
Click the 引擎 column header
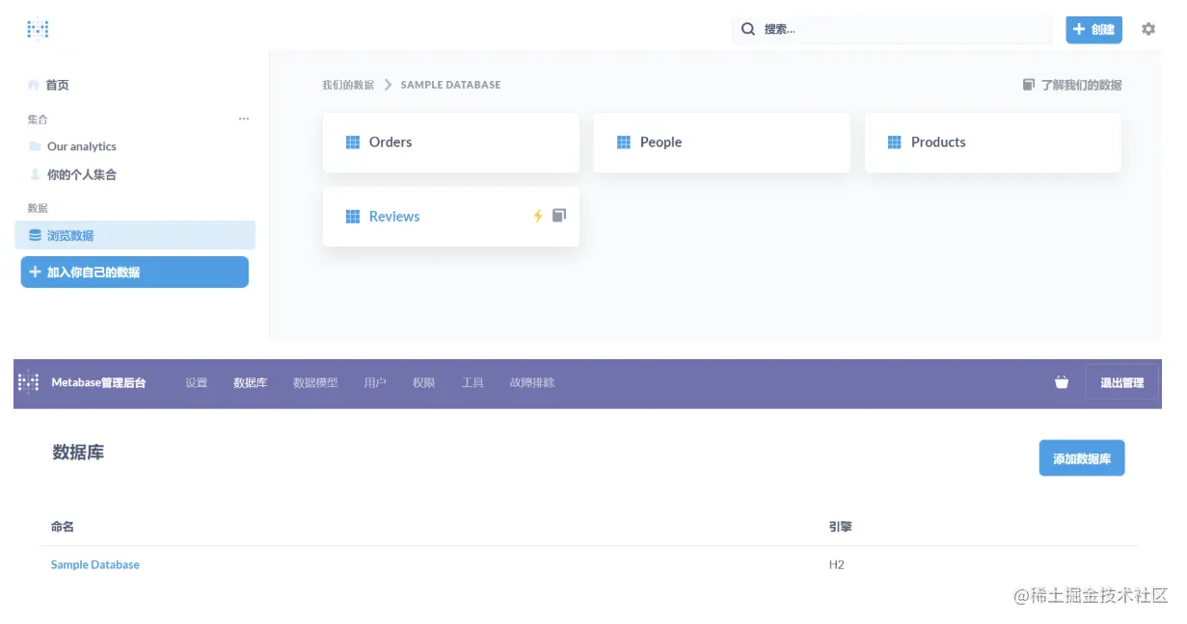(840, 527)
